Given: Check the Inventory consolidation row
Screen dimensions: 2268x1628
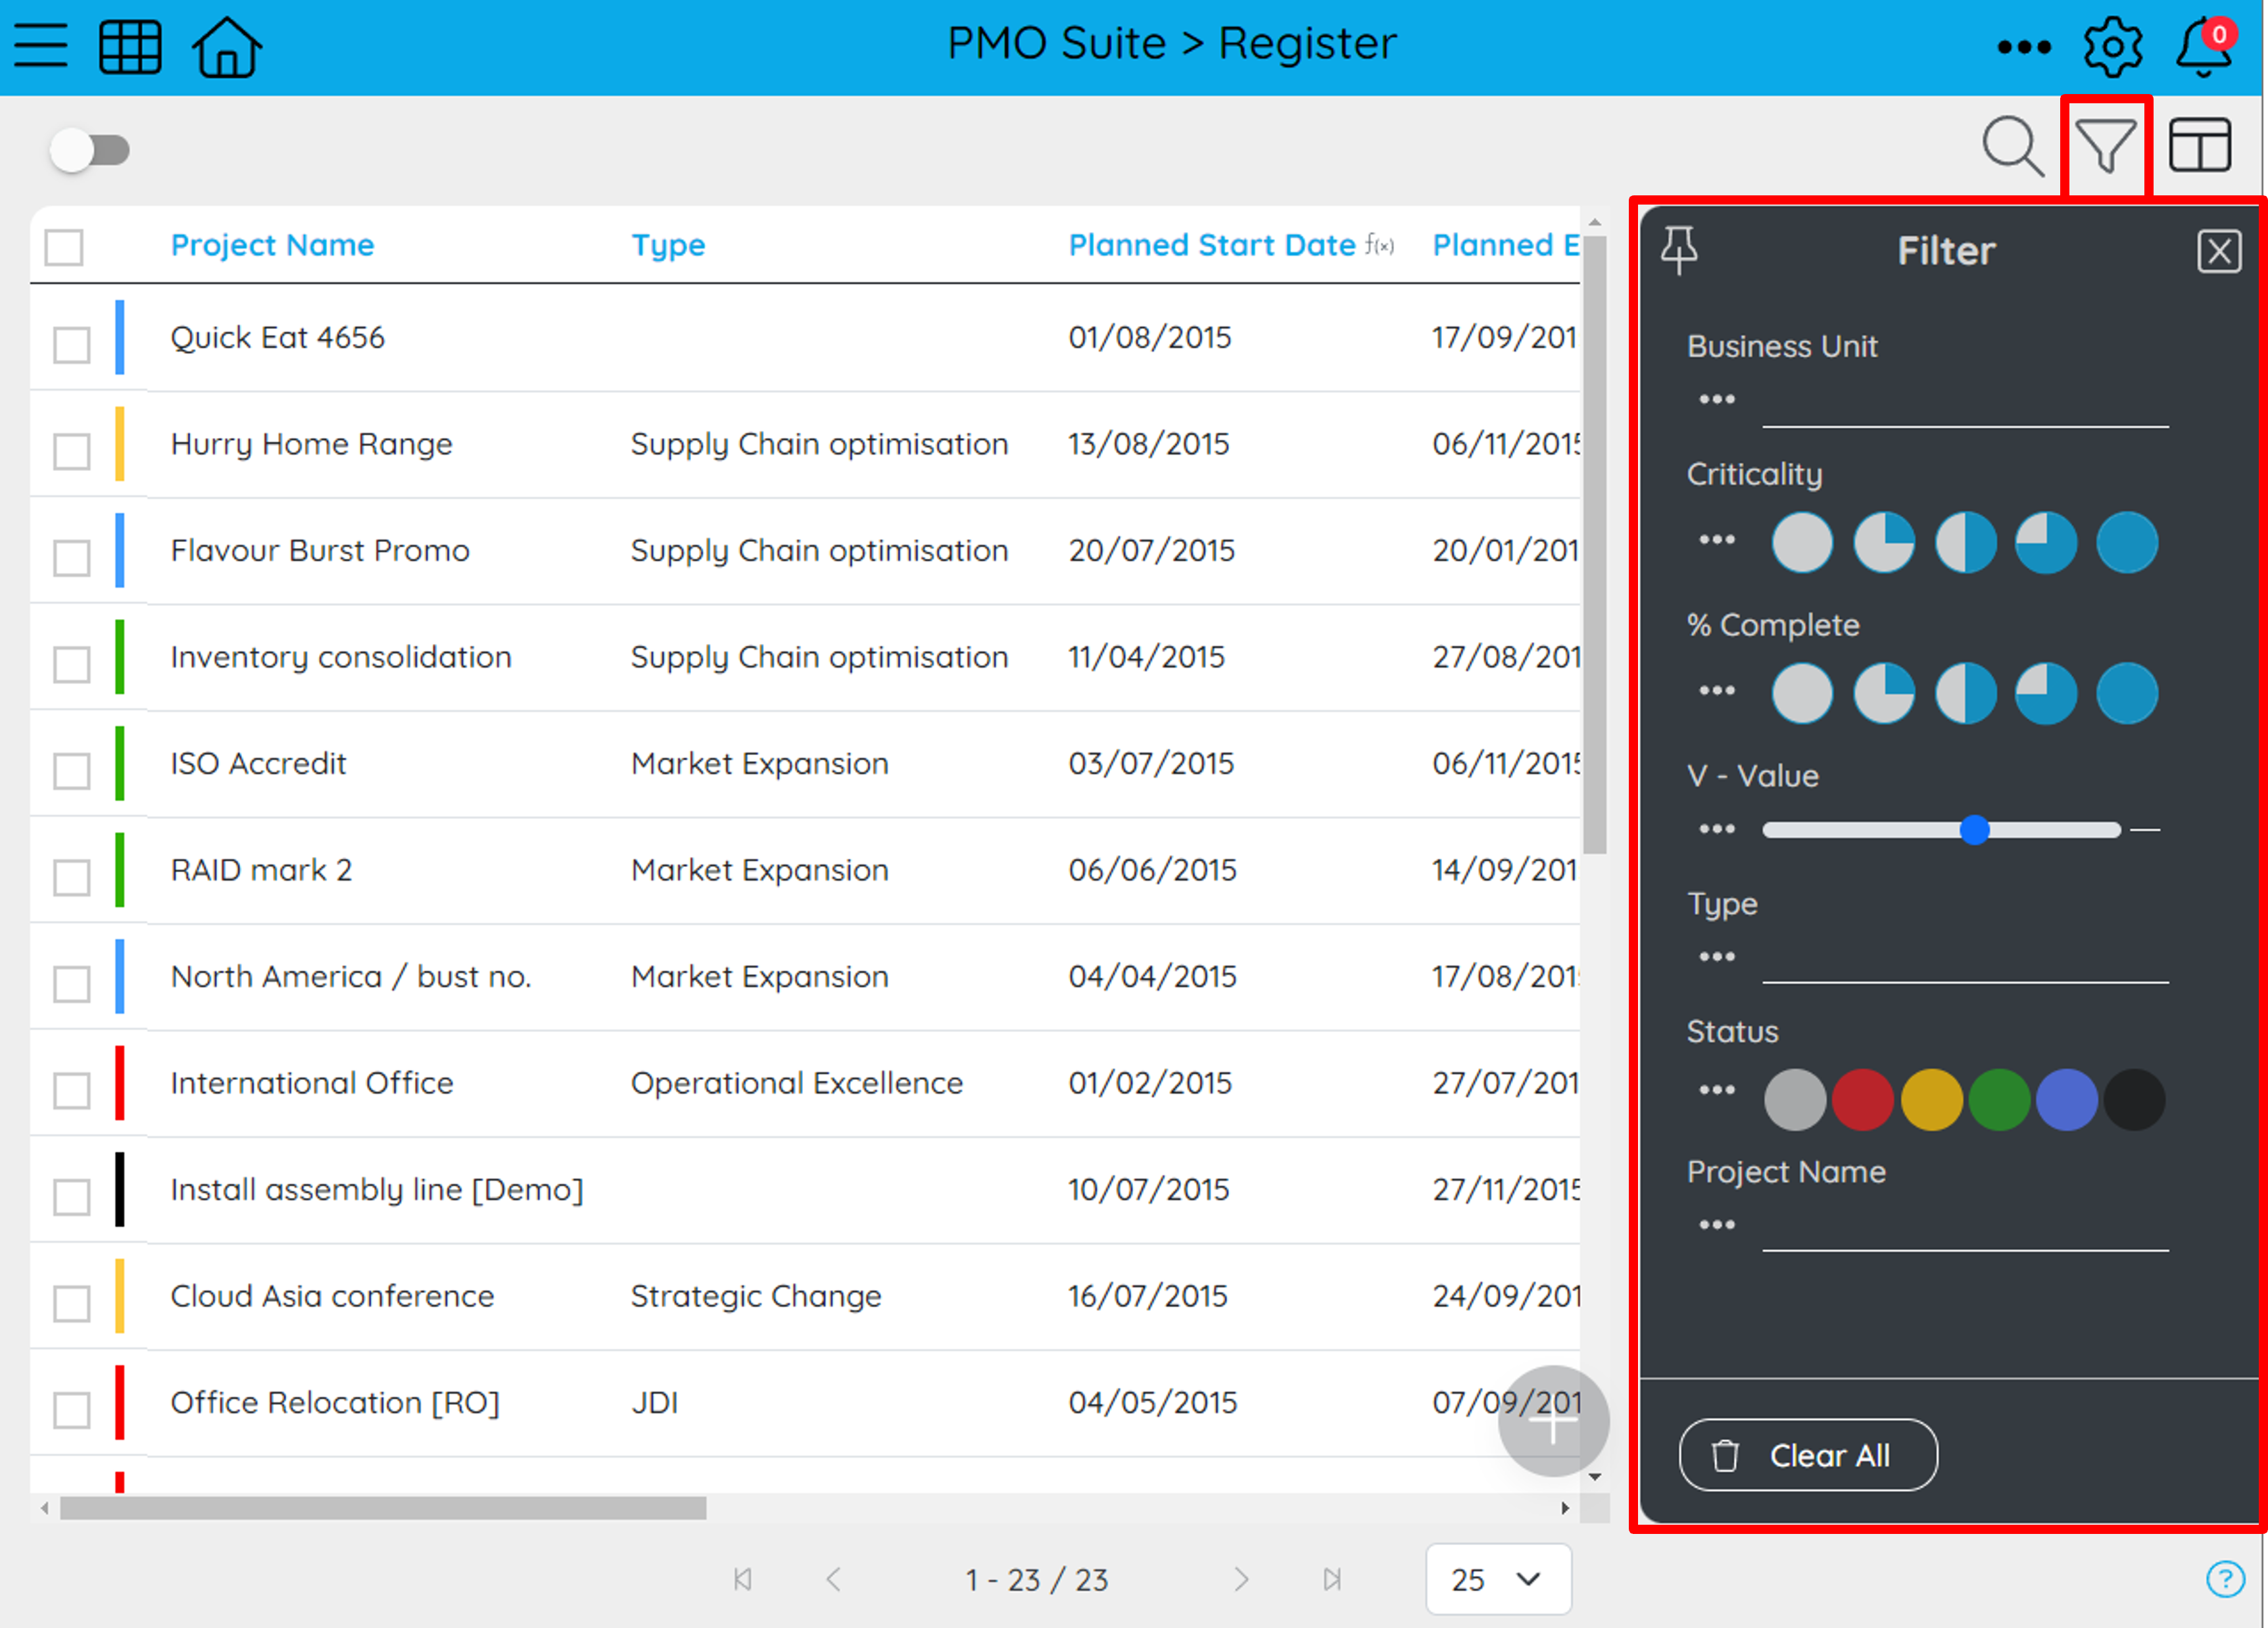Looking at the screenshot, I should coord(72,664).
